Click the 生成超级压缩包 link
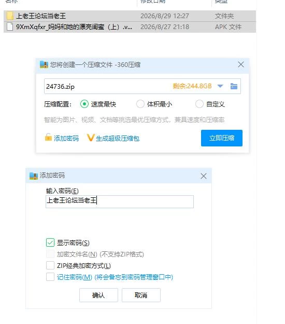Screen dimensions: 285x324 pyautogui.click(x=118, y=138)
